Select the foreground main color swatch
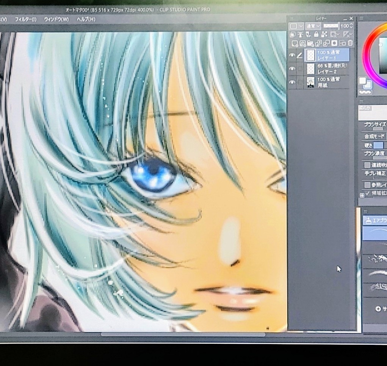 coord(363,81)
